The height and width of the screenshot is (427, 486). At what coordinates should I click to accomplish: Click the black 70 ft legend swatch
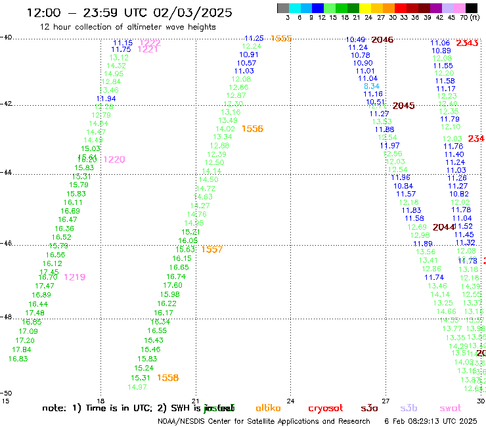pyautogui.click(x=471, y=8)
